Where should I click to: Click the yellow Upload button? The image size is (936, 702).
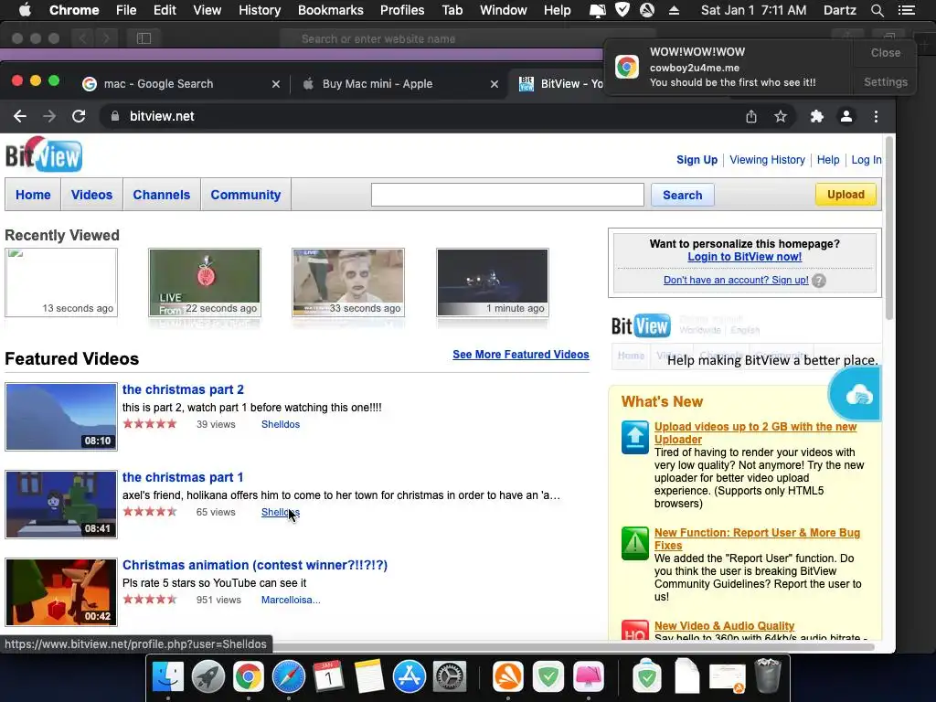(x=846, y=194)
